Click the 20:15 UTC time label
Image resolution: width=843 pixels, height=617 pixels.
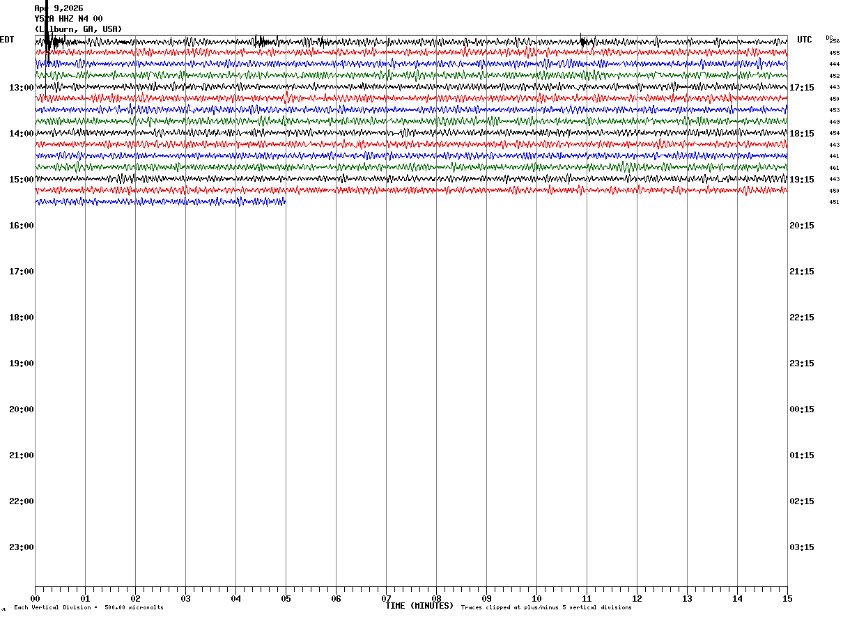(x=802, y=226)
